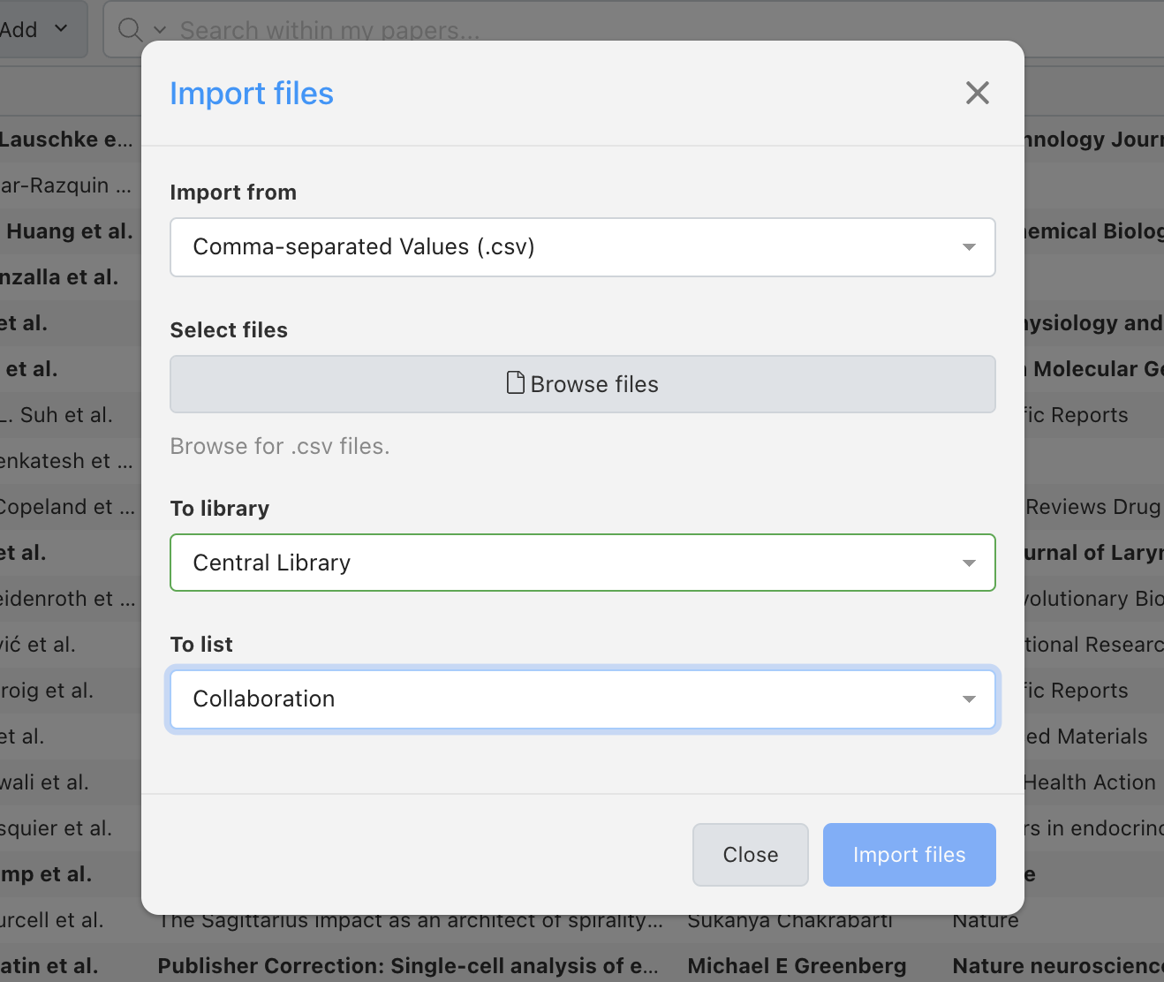Open the Import from format dropdown
1164x982 pixels.
click(582, 247)
